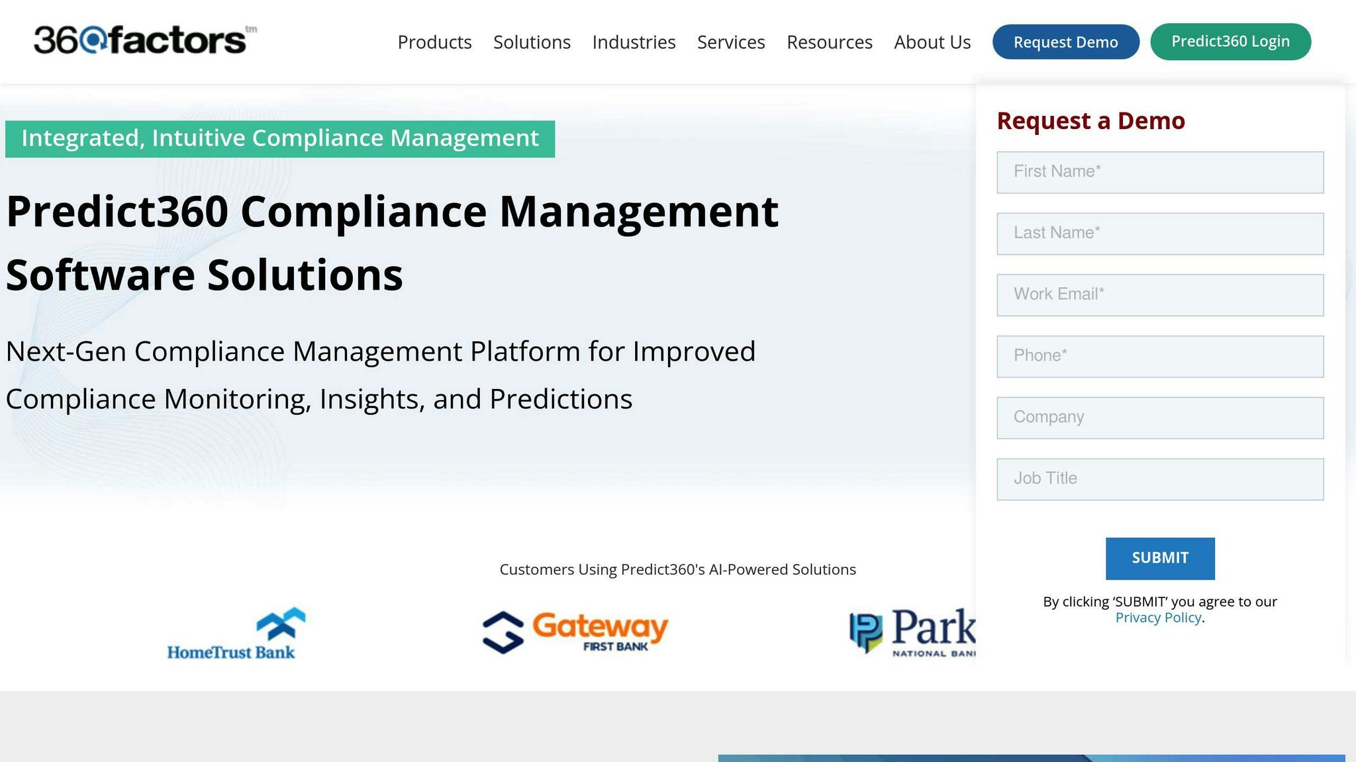Click the Job Title field
The height and width of the screenshot is (762, 1356).
pyautogui.click(x=1160, y=479)
